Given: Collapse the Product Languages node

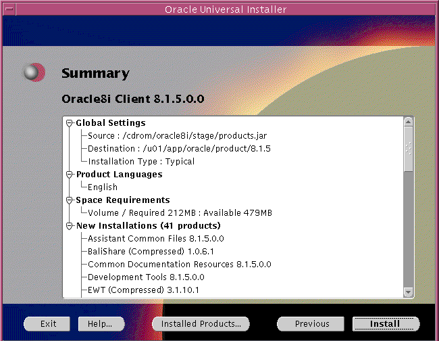Looking at the screenshot, I should 69,175.
